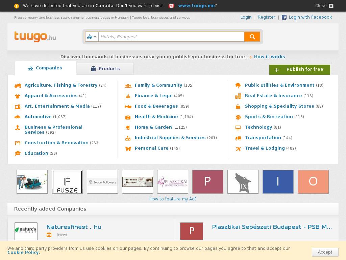
Task: Open Automotive category link
Action: [x=38, y=117]
